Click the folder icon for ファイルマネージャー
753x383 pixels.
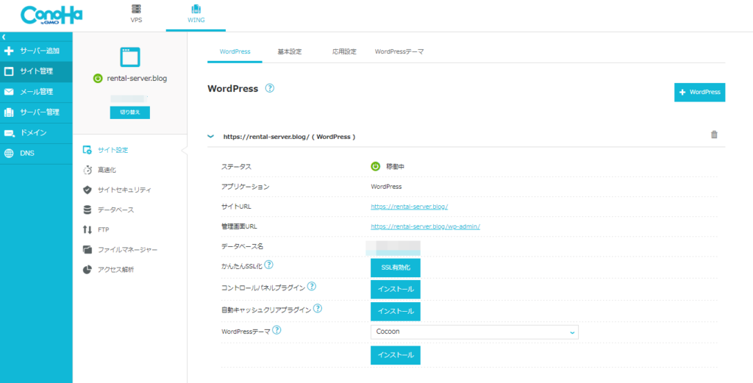tap(88, 249)
